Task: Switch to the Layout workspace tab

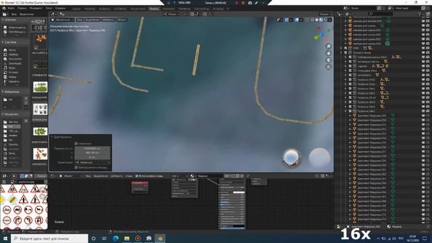Action: click(76, 9)
